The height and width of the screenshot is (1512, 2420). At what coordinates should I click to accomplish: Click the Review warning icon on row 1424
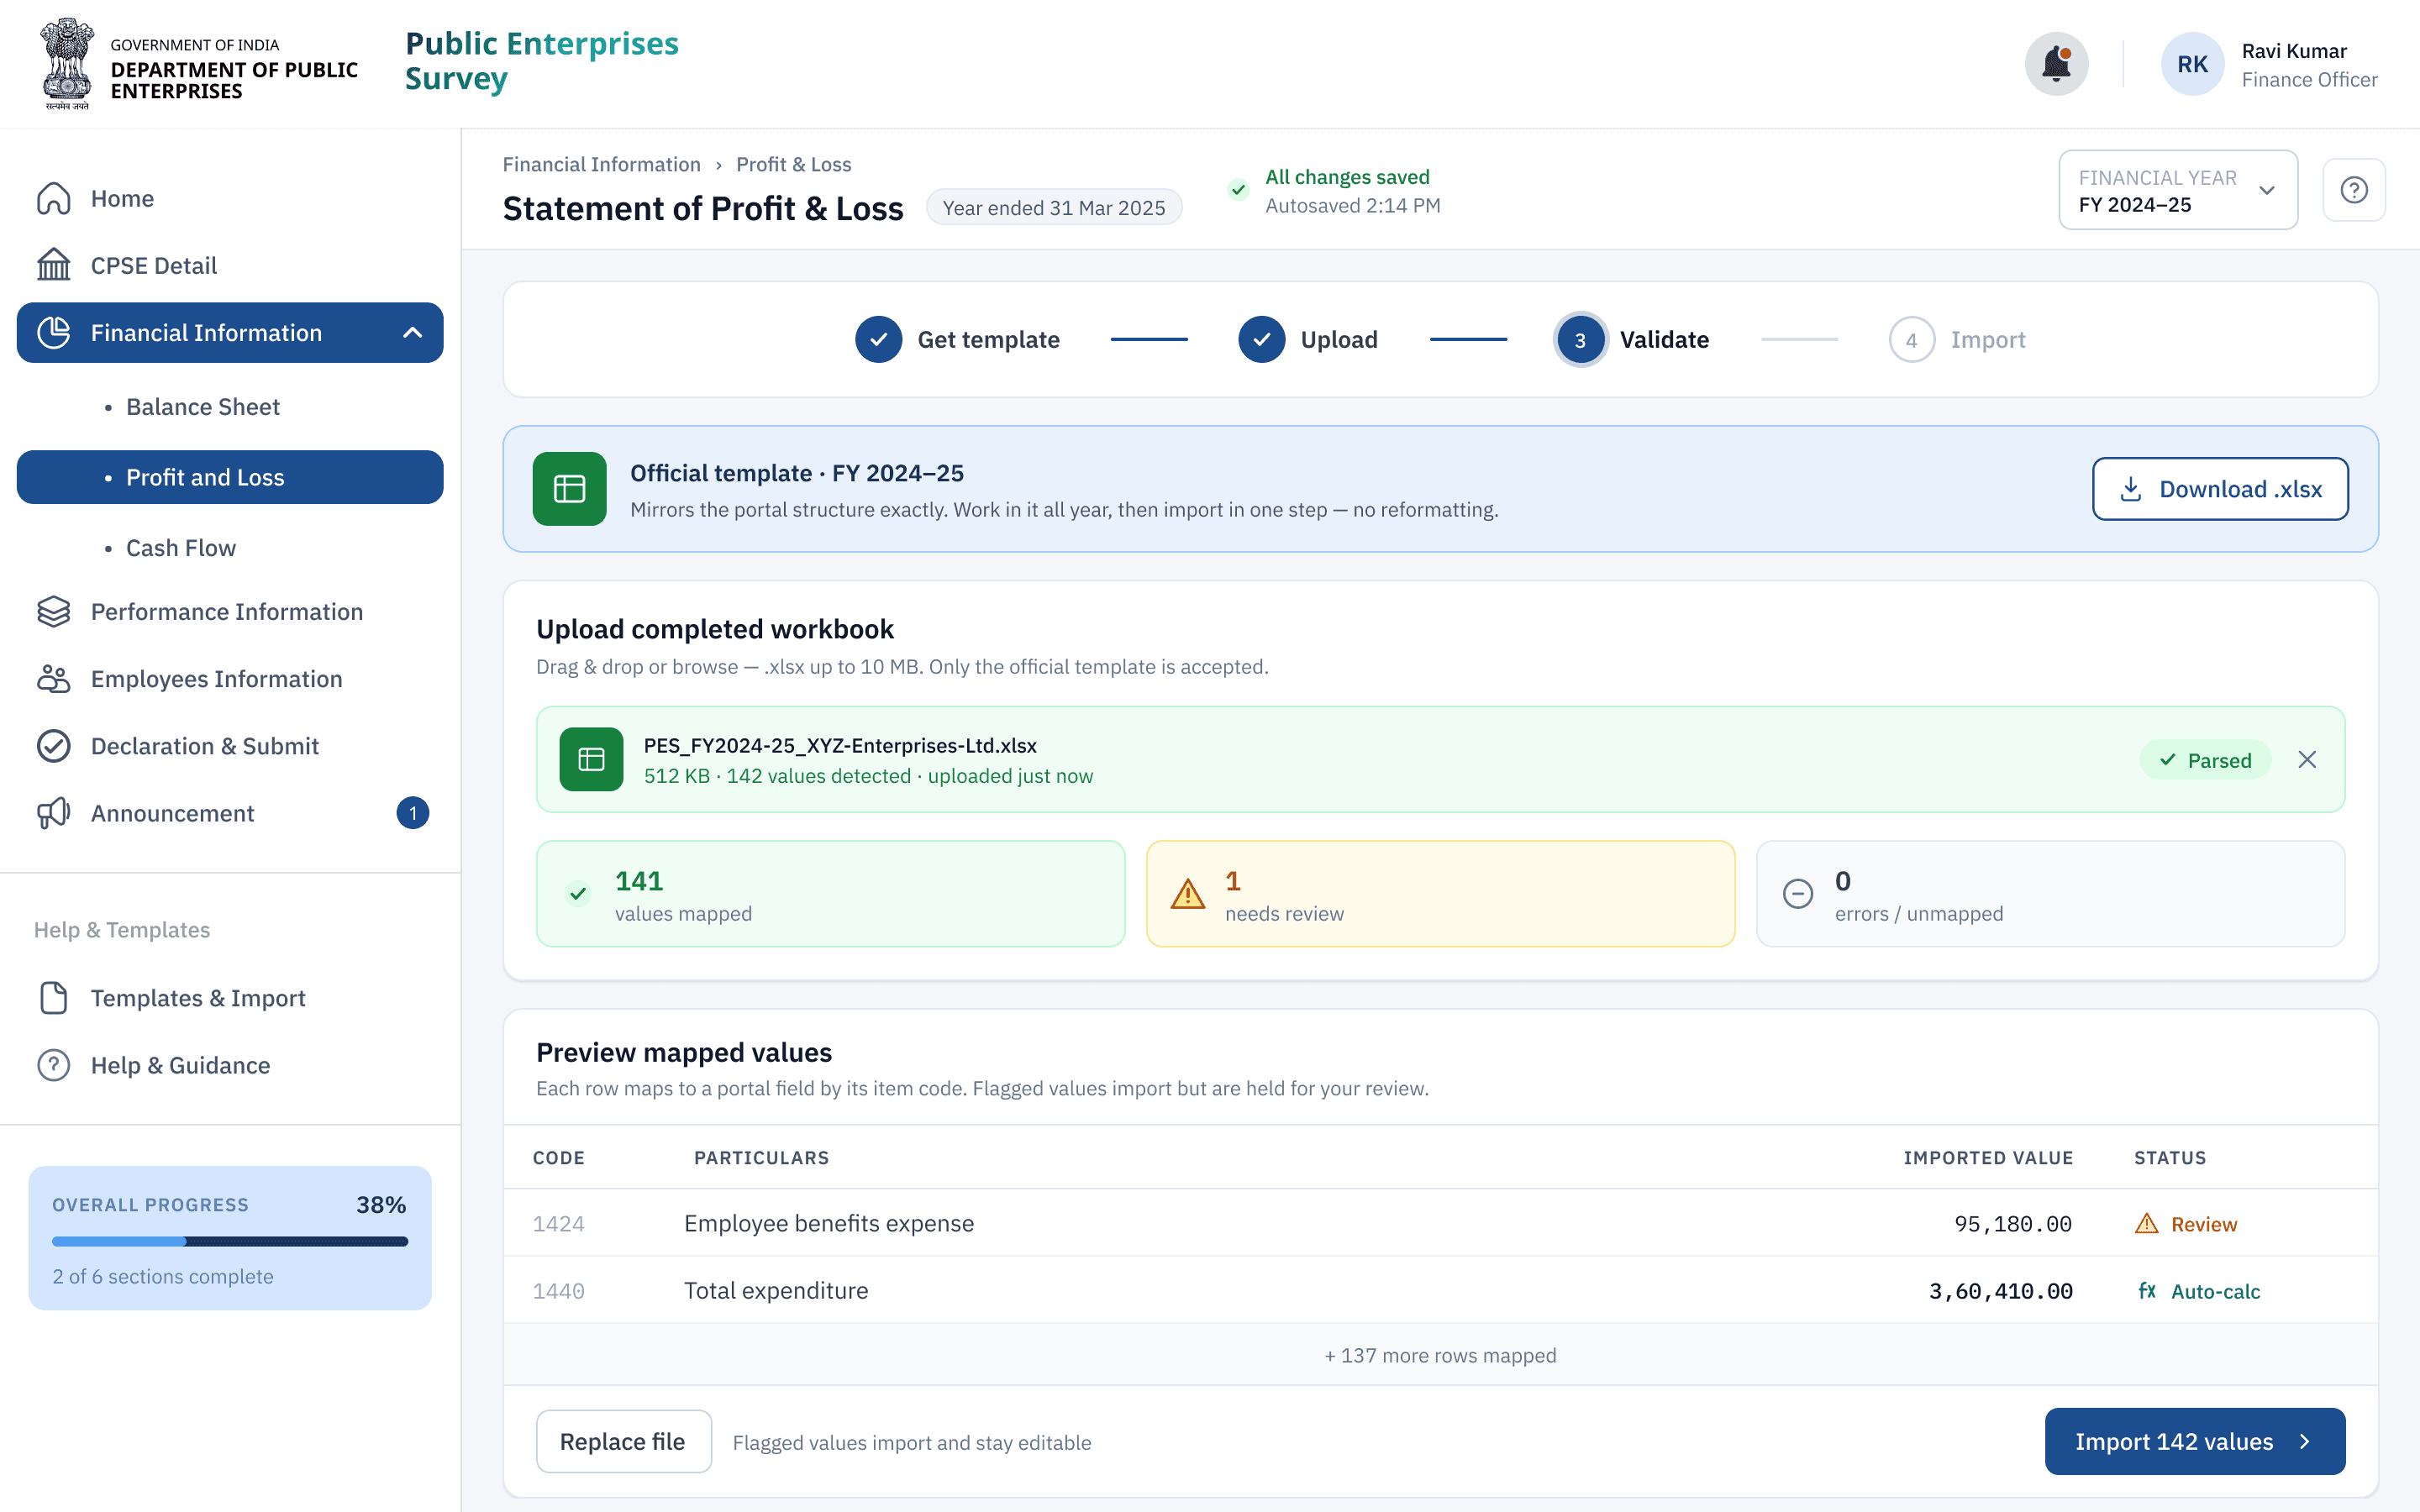click(2147, 1223)
